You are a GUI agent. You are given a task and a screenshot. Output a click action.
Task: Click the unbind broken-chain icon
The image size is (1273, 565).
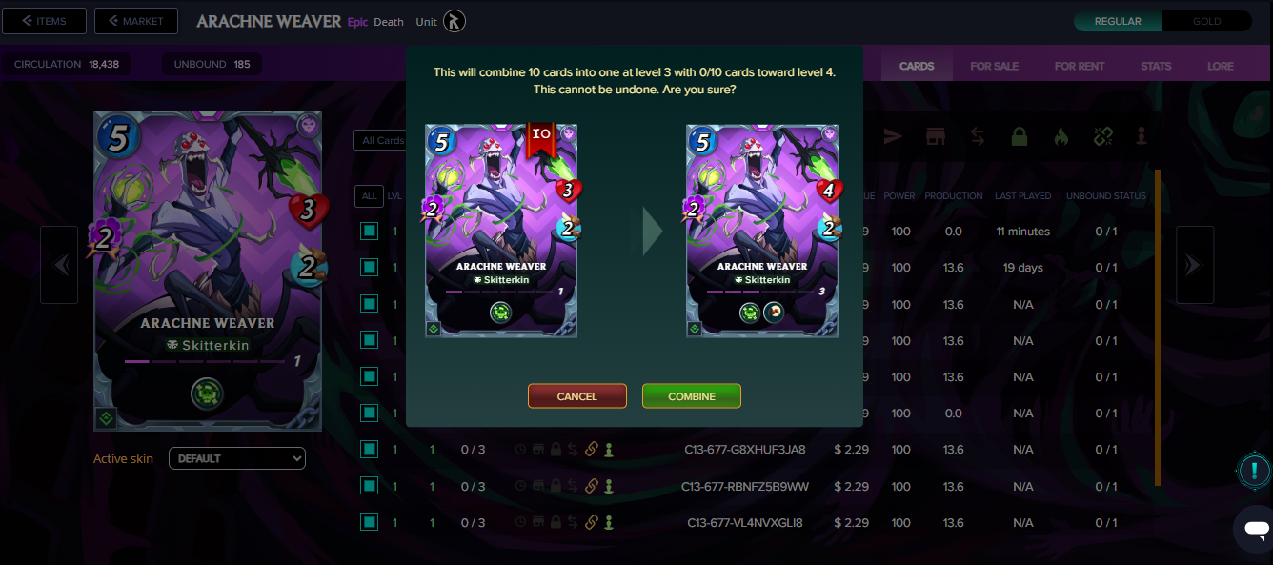click(1103, 137)
